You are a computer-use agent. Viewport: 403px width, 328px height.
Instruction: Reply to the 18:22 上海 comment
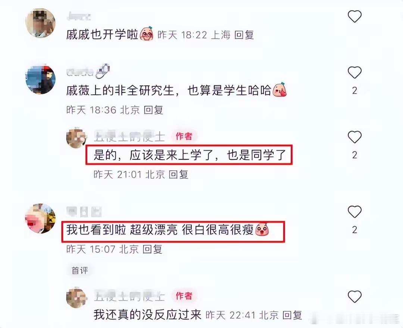[x=244, y=35]
